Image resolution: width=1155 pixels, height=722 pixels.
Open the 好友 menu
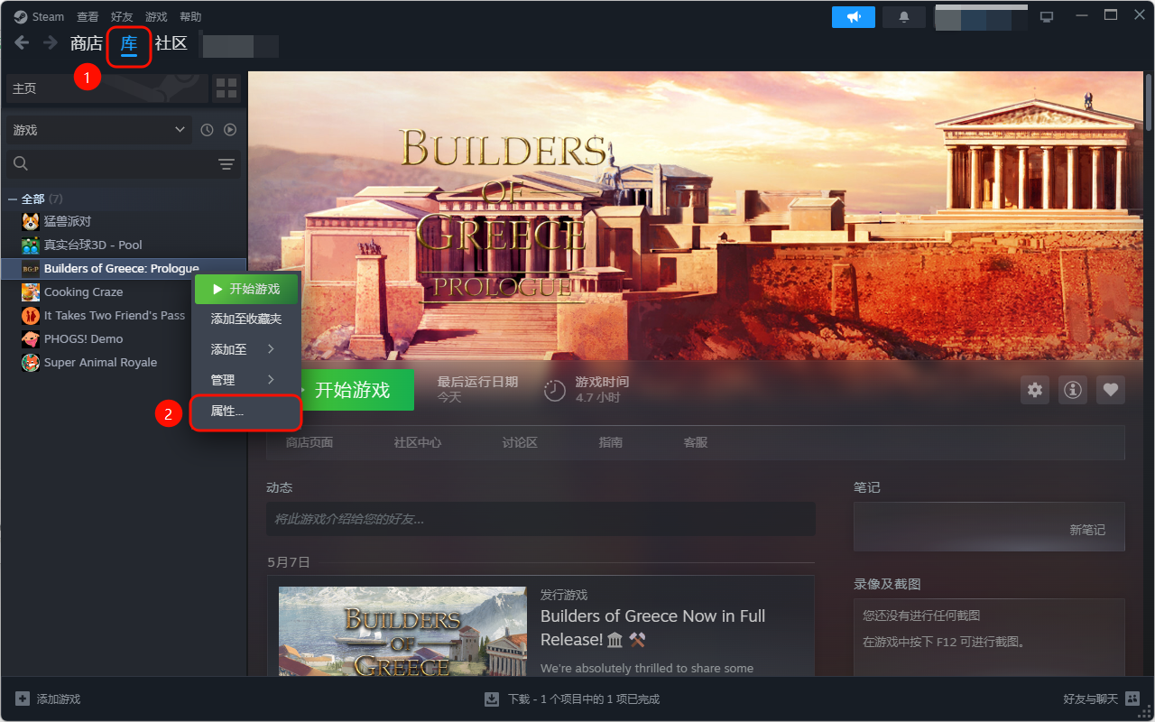click(122, 16)
